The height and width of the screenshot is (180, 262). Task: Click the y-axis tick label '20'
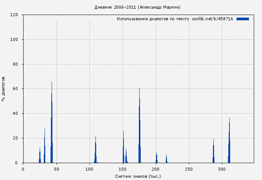[x=16, y=138]
